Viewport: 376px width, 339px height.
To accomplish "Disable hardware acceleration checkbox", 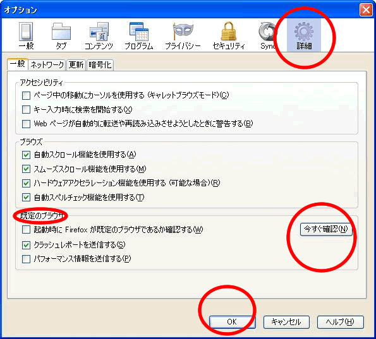I will pos(26,183).
